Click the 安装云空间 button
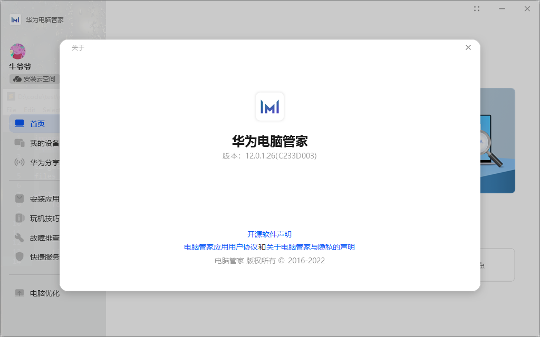540x337 pixels. (34, 79)
